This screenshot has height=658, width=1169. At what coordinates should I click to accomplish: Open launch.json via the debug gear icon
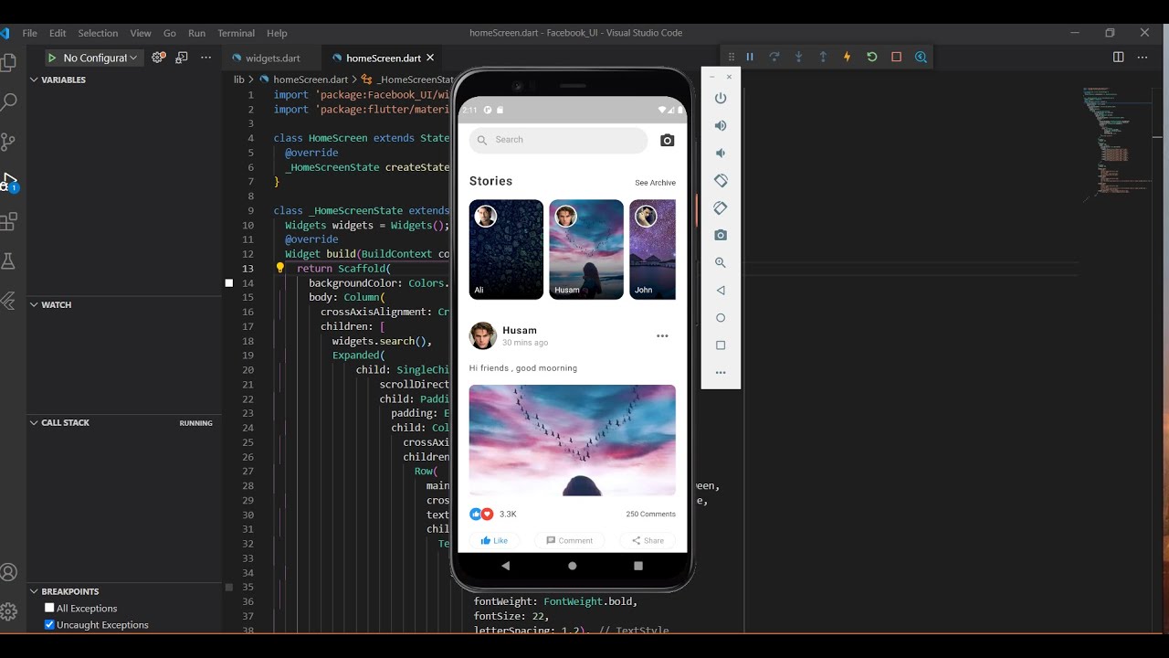coord(158,57)
